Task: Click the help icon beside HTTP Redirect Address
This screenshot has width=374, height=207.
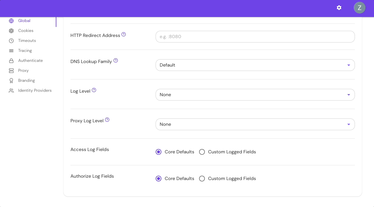Action: click(124, 34)
